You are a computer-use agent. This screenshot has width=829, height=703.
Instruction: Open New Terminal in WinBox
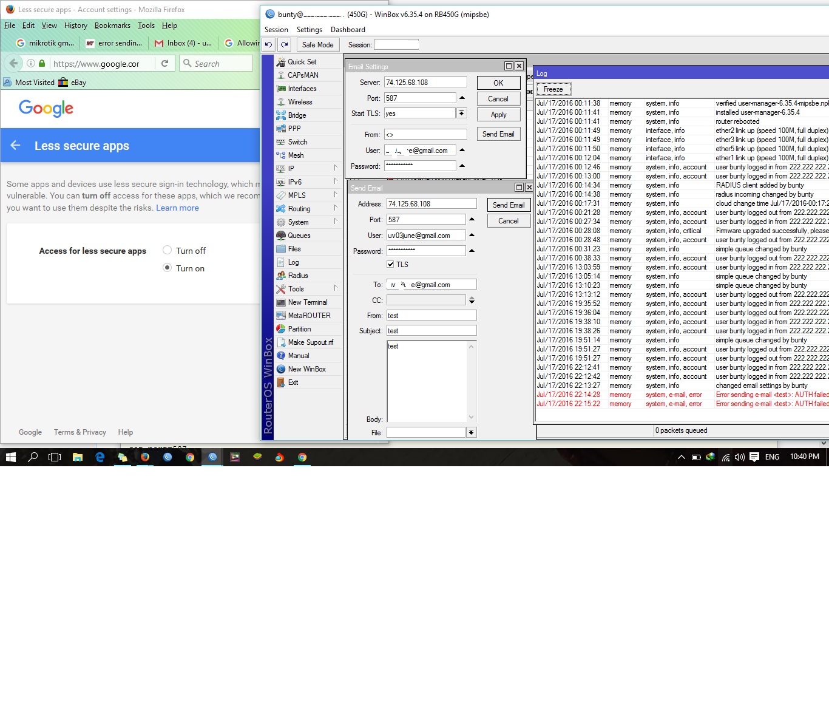(307, 302)
